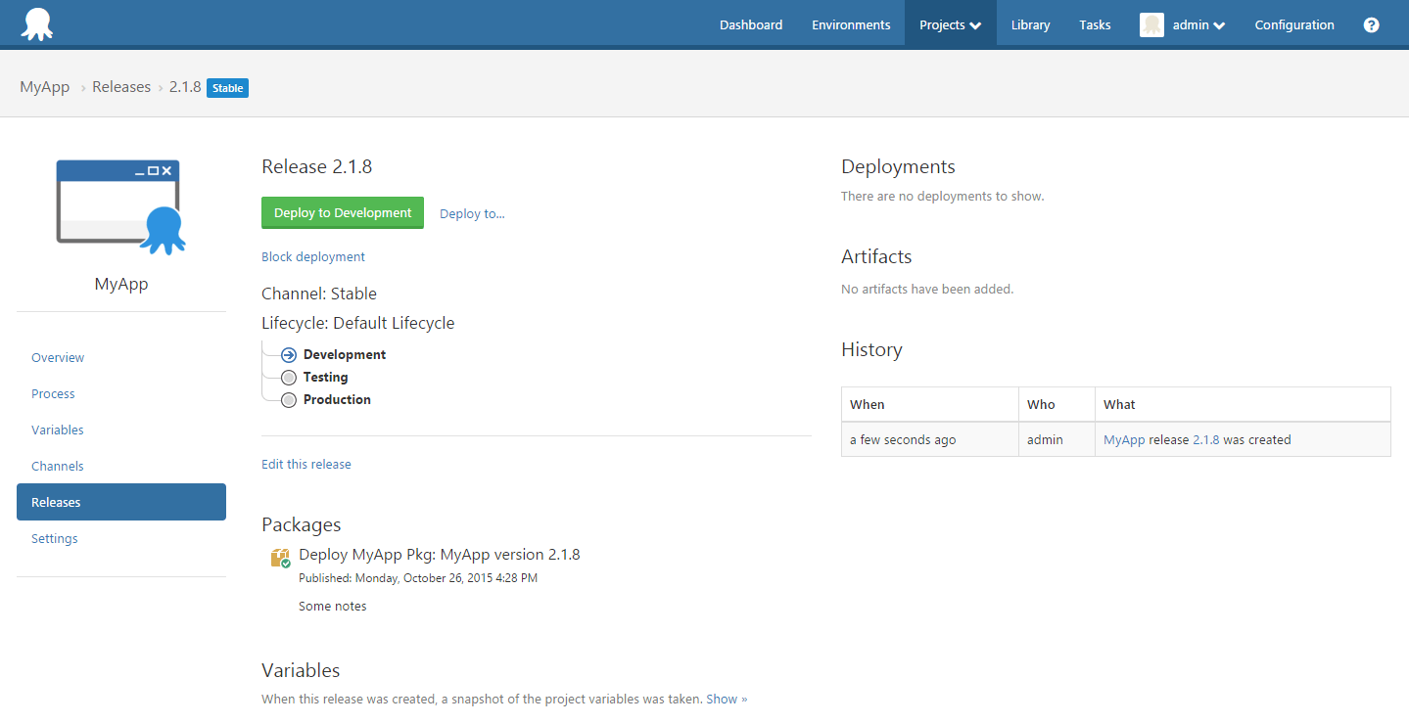The height and width of the screenshot is (724, 1409).
Task: Open the 2.1.8 release link in History
Action: pos(1205,440)
